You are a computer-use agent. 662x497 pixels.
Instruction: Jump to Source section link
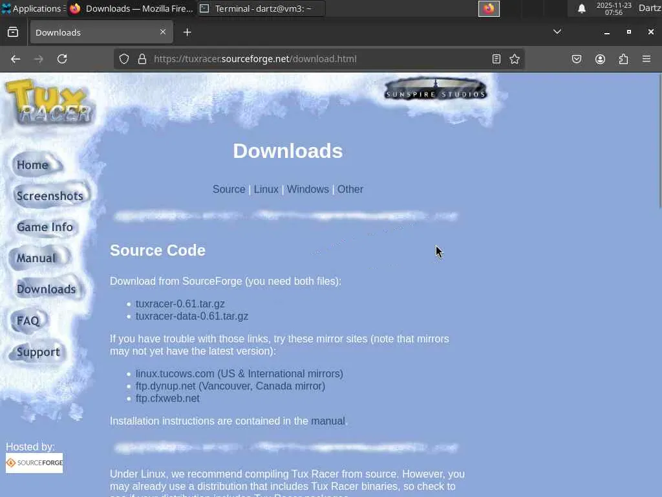pyautogui.click(x=229, y=190)
